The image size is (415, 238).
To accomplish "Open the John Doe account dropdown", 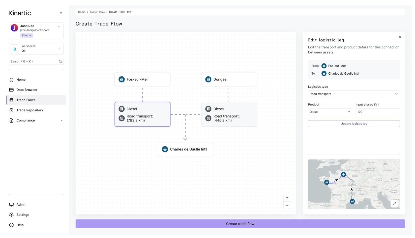I will coord(58,26).
